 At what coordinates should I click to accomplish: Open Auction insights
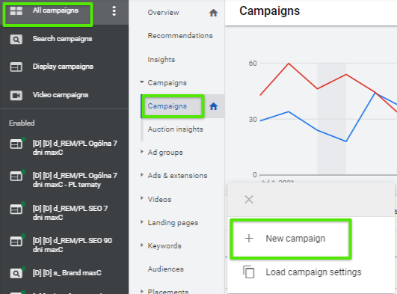pyautogui.click(x=176, y=129)
